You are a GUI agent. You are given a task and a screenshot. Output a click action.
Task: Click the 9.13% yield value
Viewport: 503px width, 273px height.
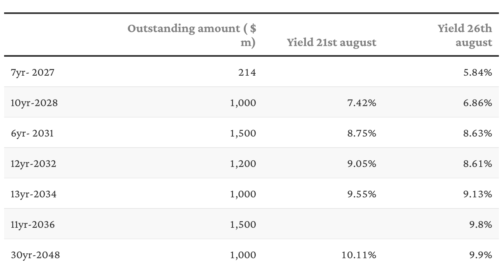tap(478, 194)
